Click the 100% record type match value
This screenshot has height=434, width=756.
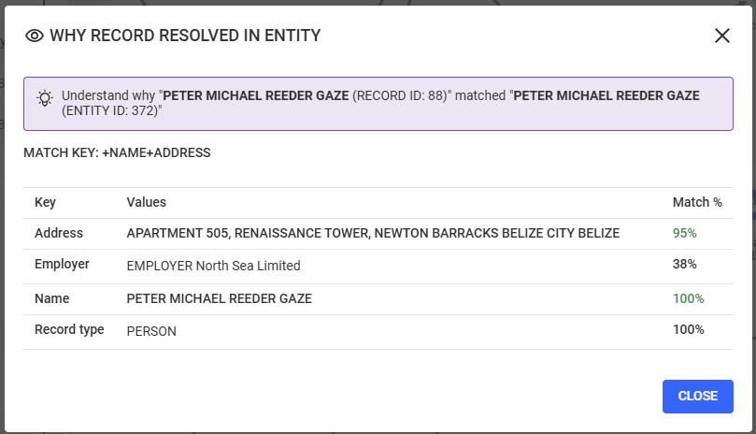689,330
